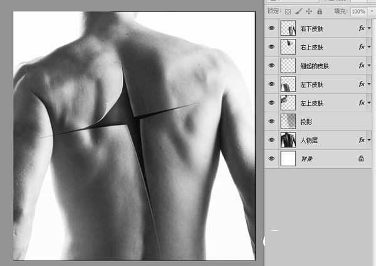376x266 pixels.
Task: Hide the 右下皮肤 layer using eye icon
Action: 271,29
